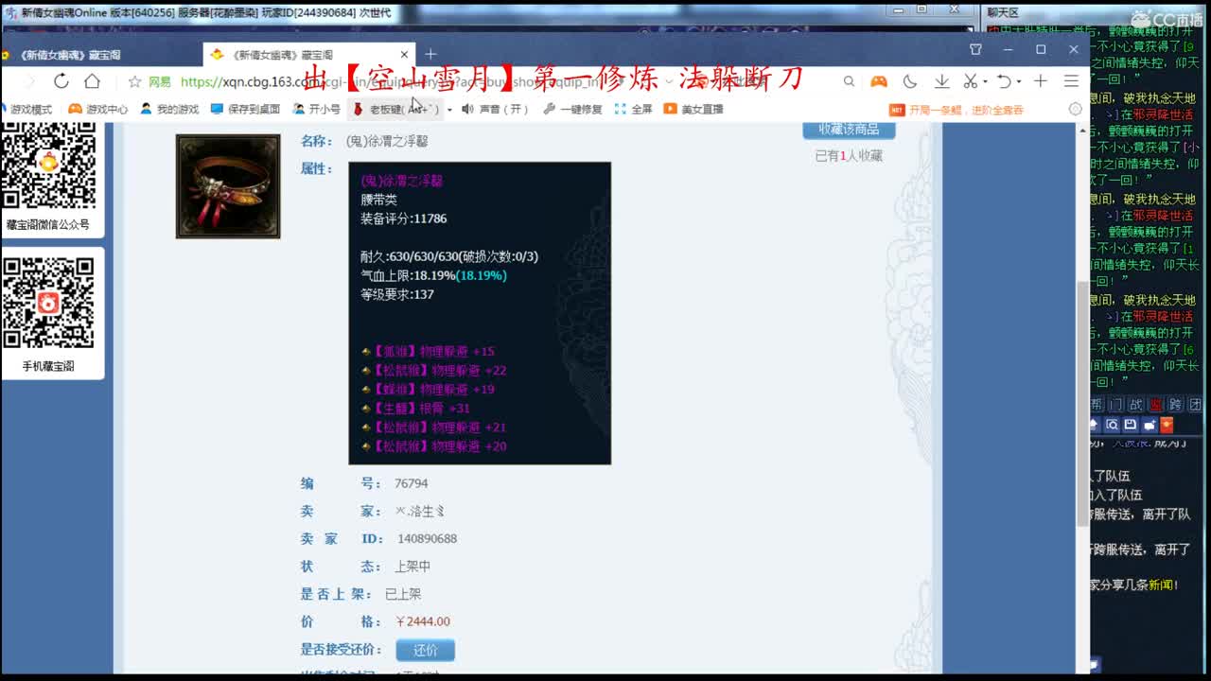
Task: Open 我的游戏 bookmark
Action: (x=168, y=109)
